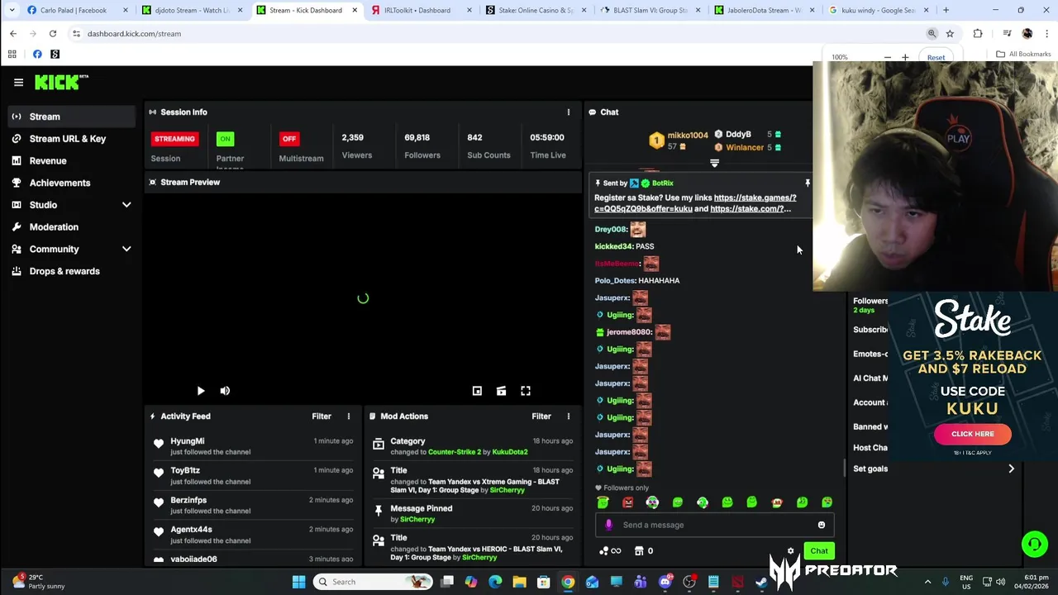Click the Kick logo
Screen dimensions: 1058x595
click(61, 82)
